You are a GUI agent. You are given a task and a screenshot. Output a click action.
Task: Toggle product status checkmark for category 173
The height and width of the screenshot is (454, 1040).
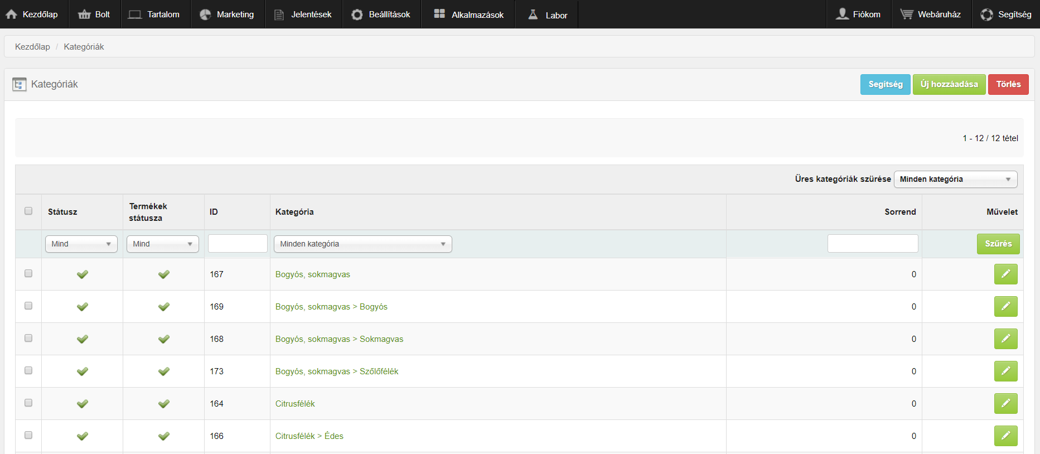pyautogui.click(x=164, y=371)
